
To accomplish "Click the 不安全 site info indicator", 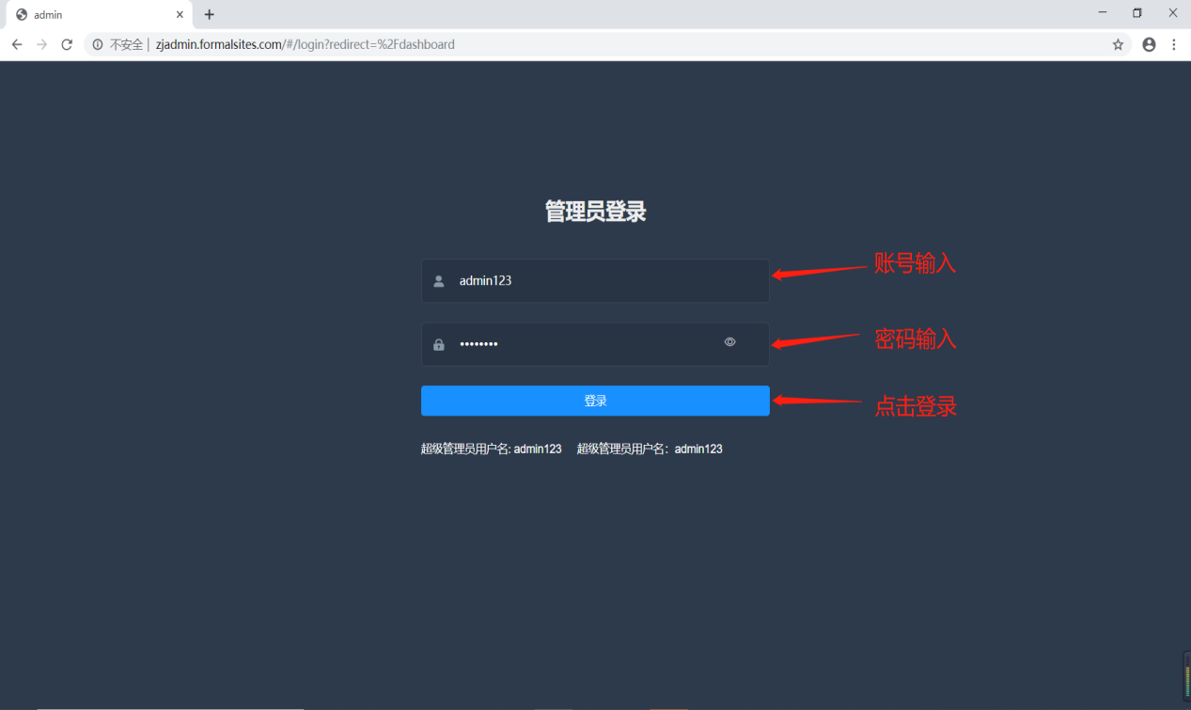I will (x=118, y=44).
